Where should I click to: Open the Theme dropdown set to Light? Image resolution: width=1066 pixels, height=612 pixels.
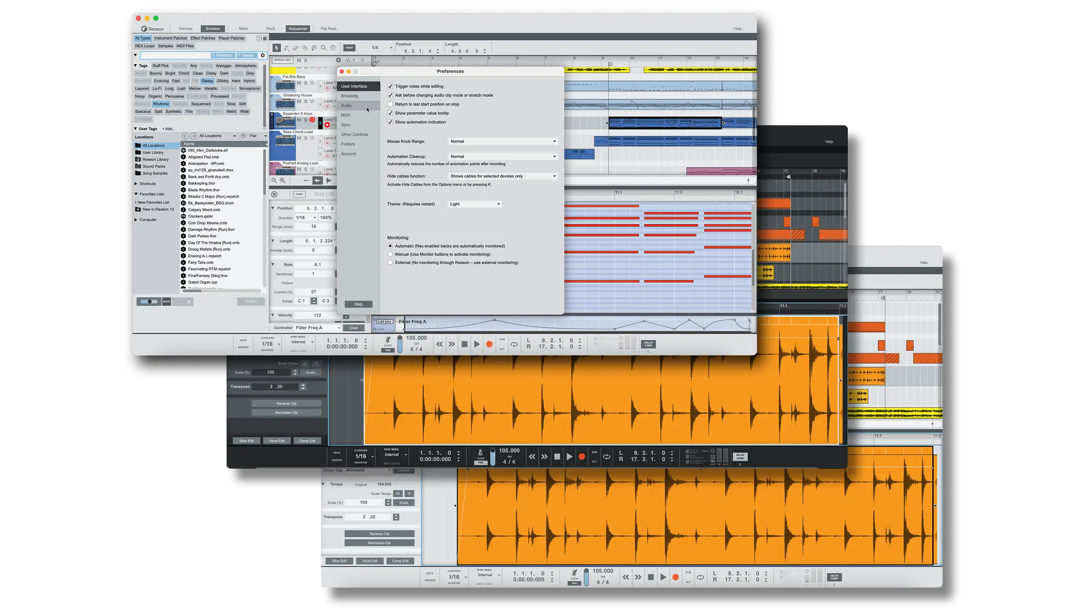point(474,204)
